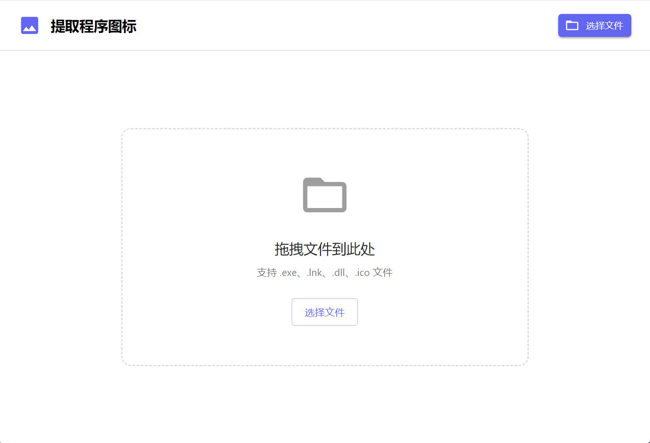The image size is (650, 443).
Task: Click the gray folder icon in drop zone
Action: [325, 195]
